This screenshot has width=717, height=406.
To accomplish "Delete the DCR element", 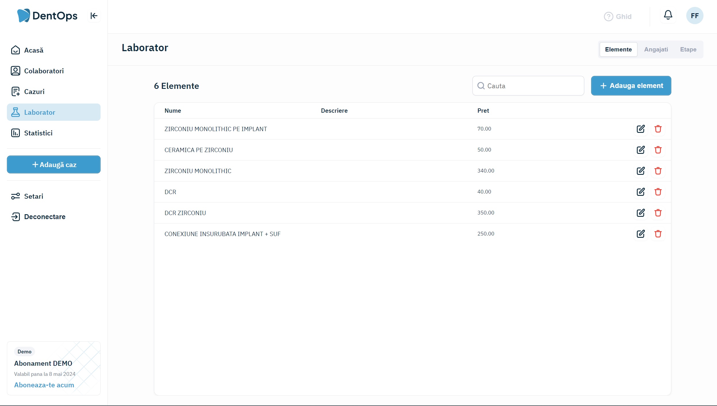I will click(658, 192).
